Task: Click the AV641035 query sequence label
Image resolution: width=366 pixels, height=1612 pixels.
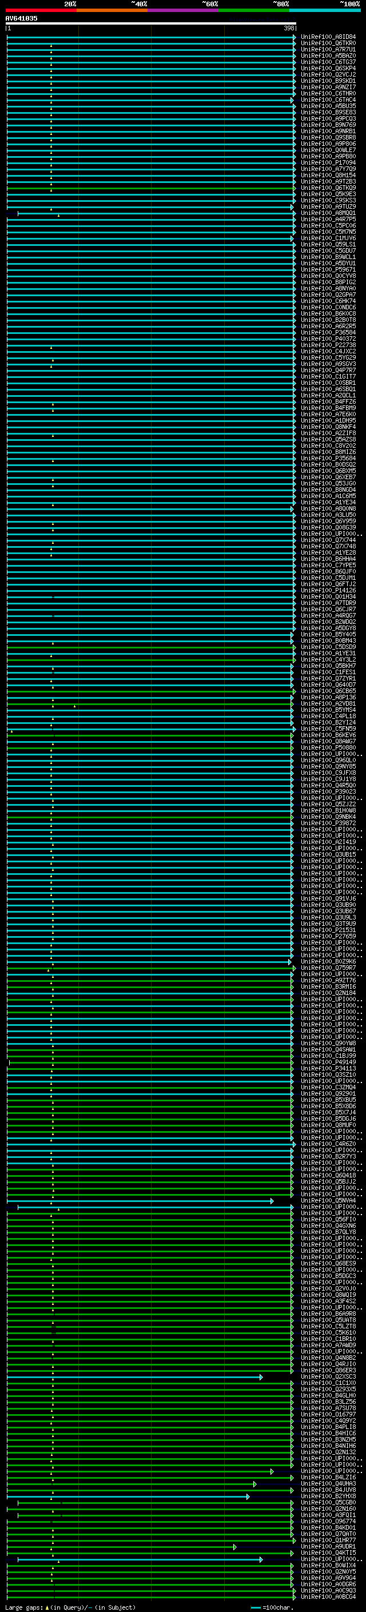Action: pyautogui.click(x=21, y=19)
